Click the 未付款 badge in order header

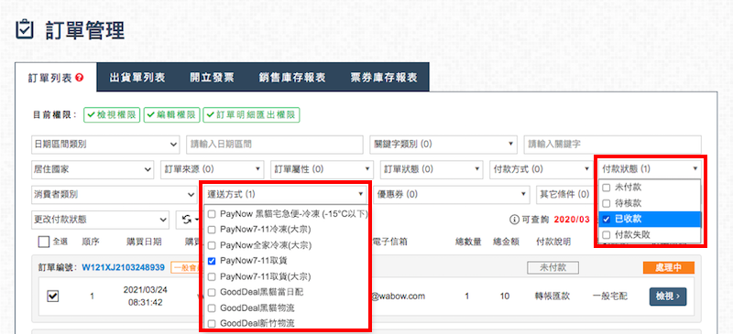[x=553, y=268]
